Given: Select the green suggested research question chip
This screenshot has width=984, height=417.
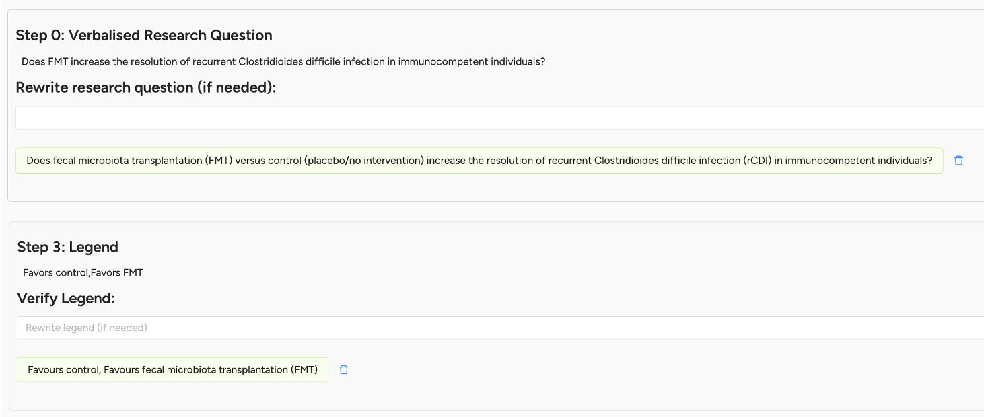Looking at the screenshot, I should pos(479,161).
